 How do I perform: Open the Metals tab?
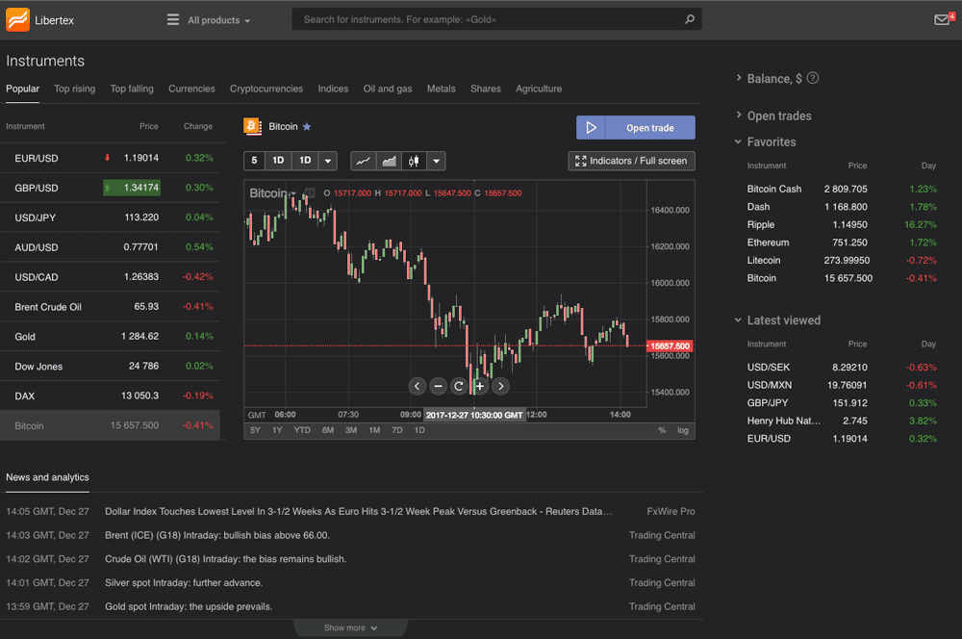(442, 89)
